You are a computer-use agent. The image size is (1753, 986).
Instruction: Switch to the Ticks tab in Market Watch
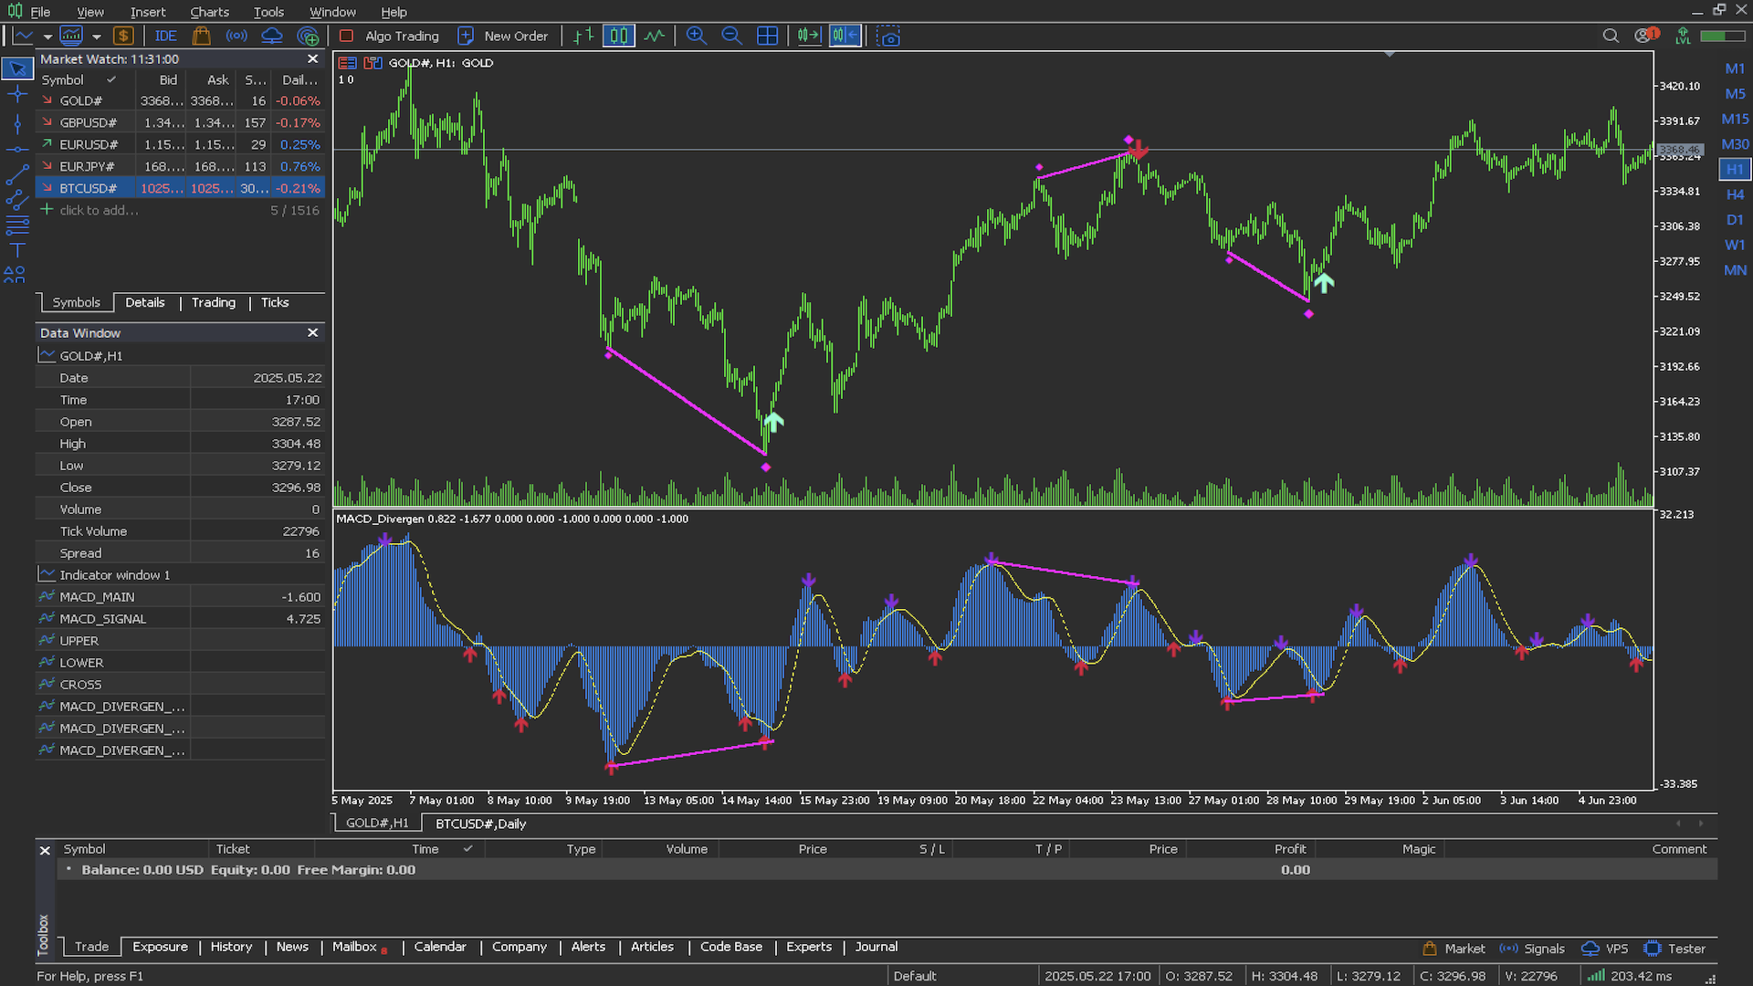(275, 302)
